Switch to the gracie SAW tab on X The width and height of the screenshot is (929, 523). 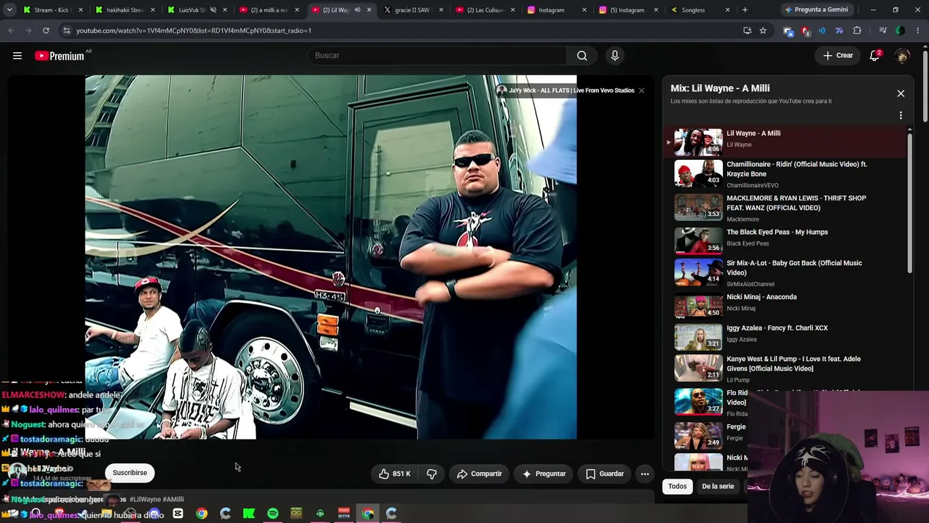412,10
